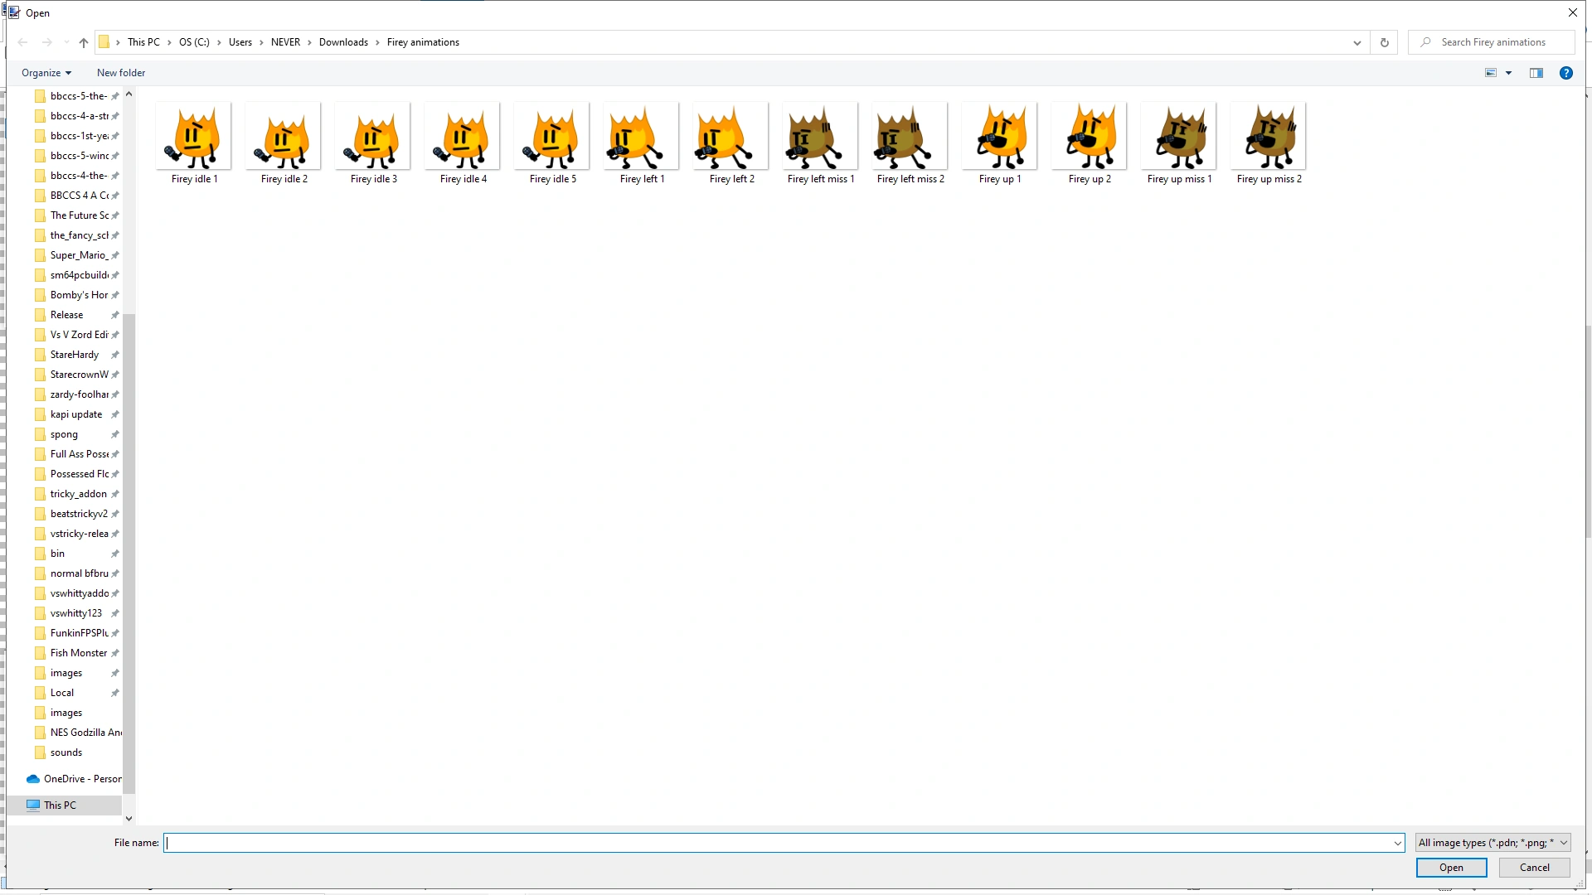Click the folder icon in the address bar
Viewport: 1592px width, 895px height.
point(106,41)
